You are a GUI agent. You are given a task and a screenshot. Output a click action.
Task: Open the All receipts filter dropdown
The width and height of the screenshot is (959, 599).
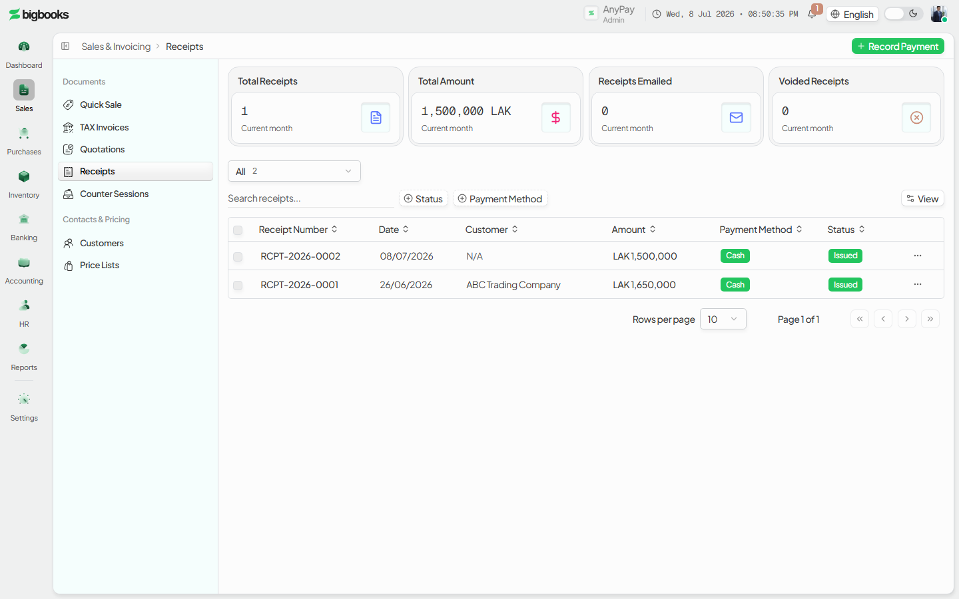click(294, 171)
